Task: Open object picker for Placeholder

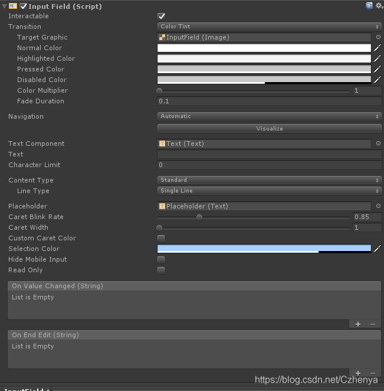Action: (378, 206)
